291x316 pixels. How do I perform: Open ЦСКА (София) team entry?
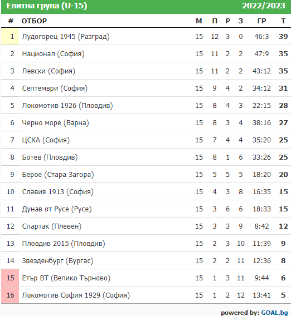[x=46, y=140]
